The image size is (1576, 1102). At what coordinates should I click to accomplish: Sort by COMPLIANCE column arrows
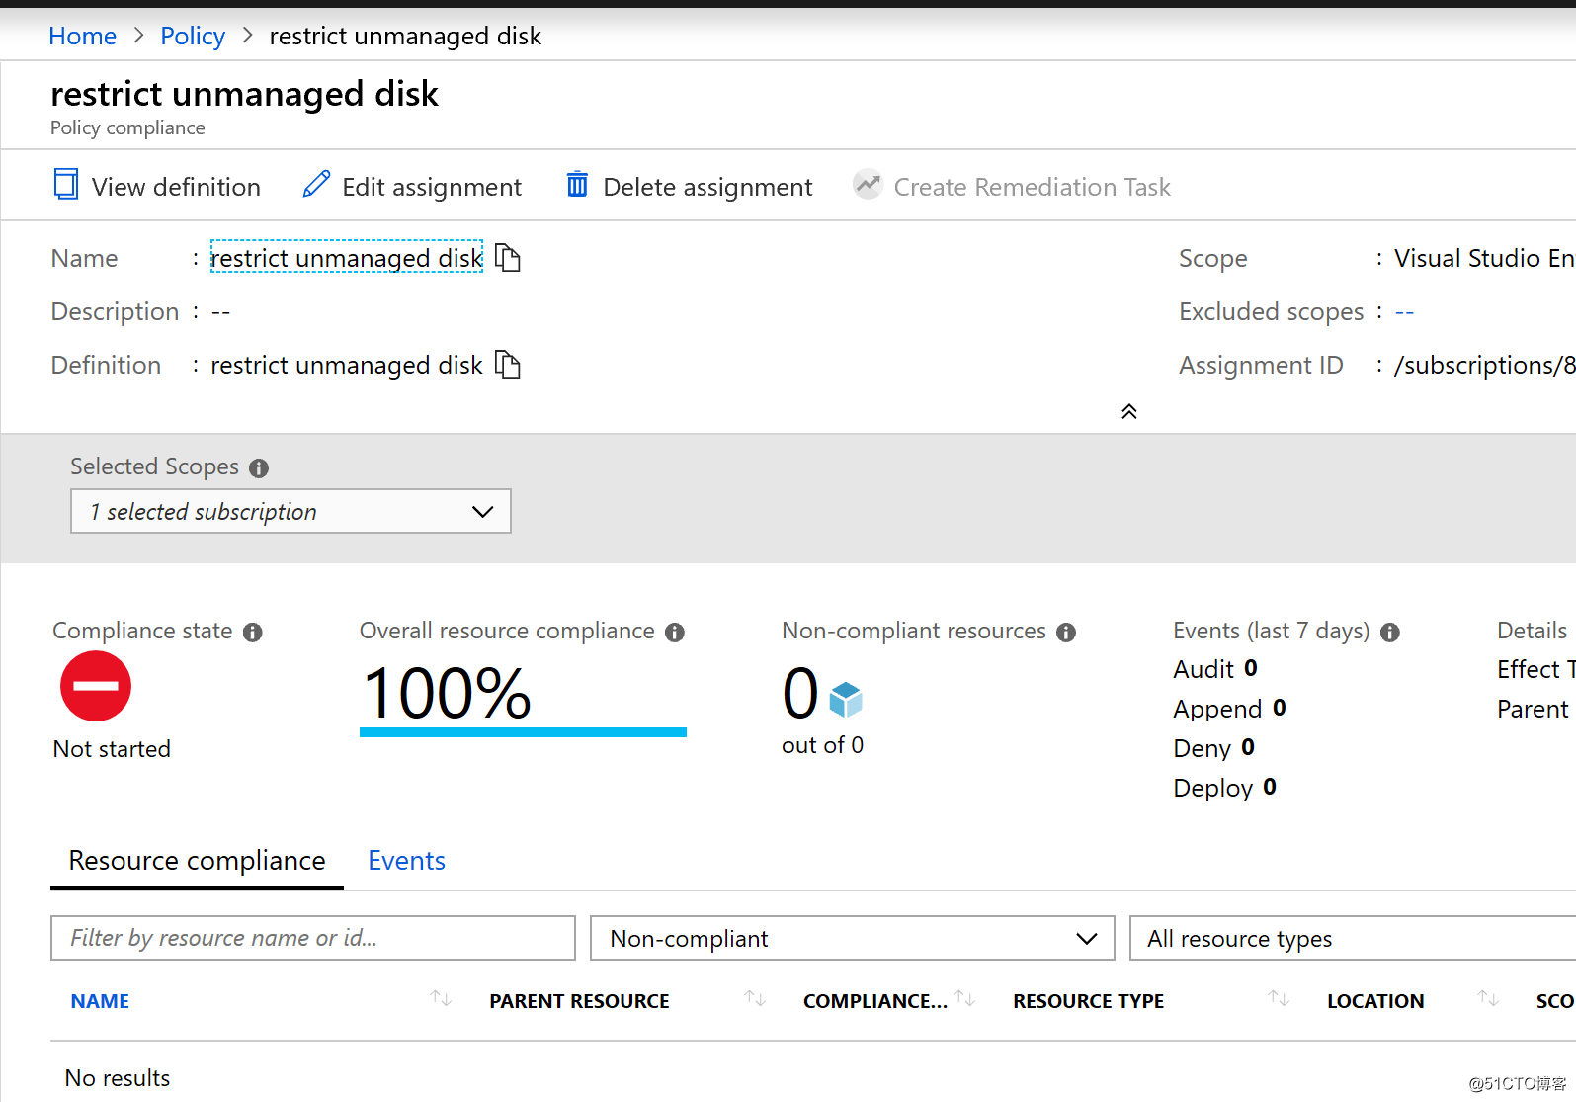(x=965, y=999)
